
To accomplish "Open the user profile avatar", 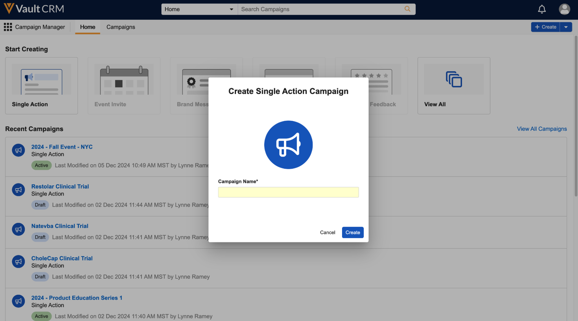I will point(564,9).
